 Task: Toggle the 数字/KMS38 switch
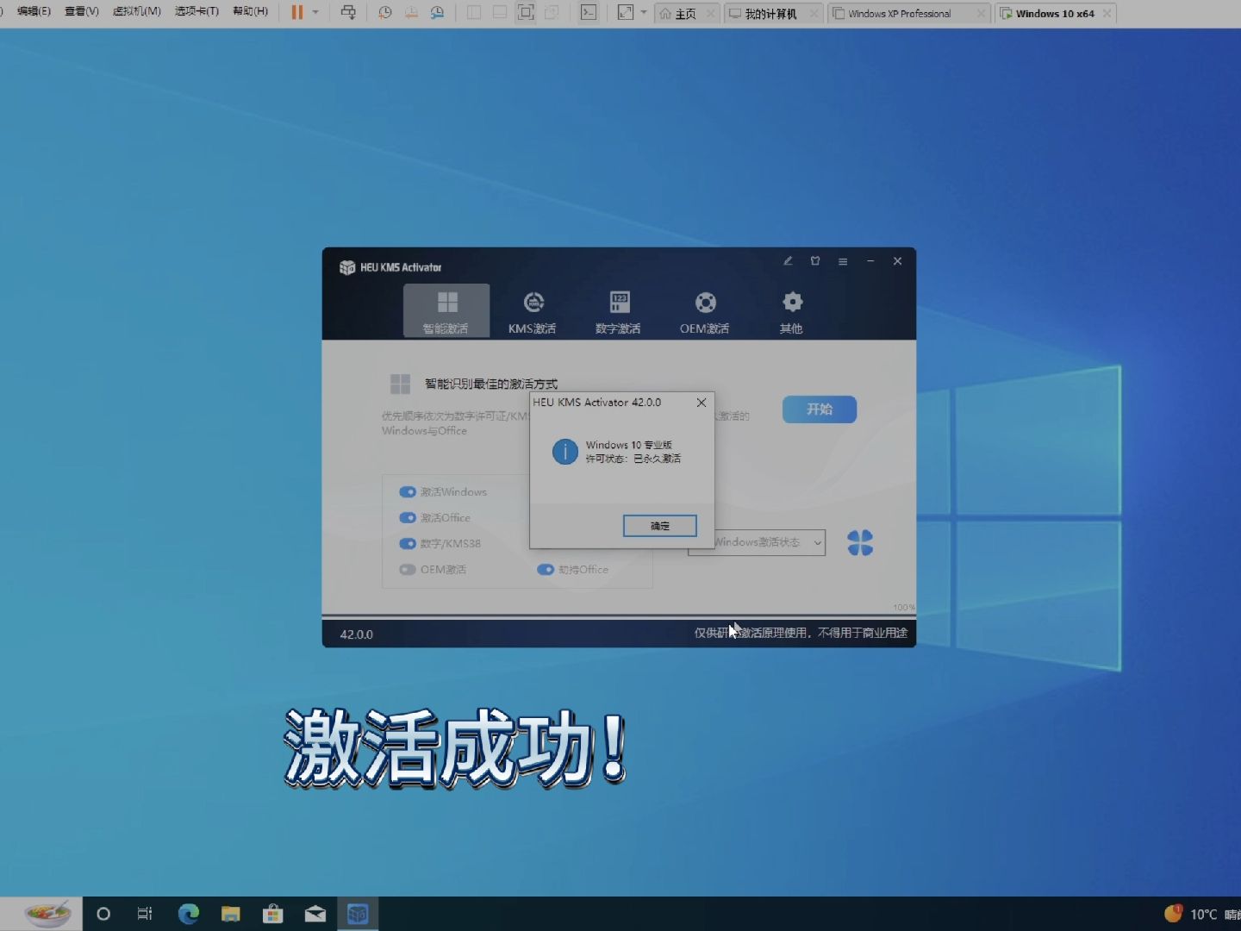click(x=408, y=544)
